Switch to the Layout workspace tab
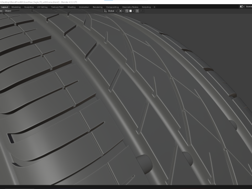Viewport: 252px width, 189px height. coord(5,7)
